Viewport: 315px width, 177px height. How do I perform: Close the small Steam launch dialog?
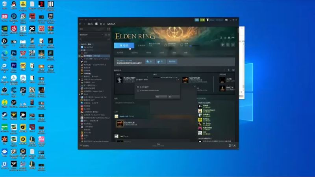click(178, 79)
